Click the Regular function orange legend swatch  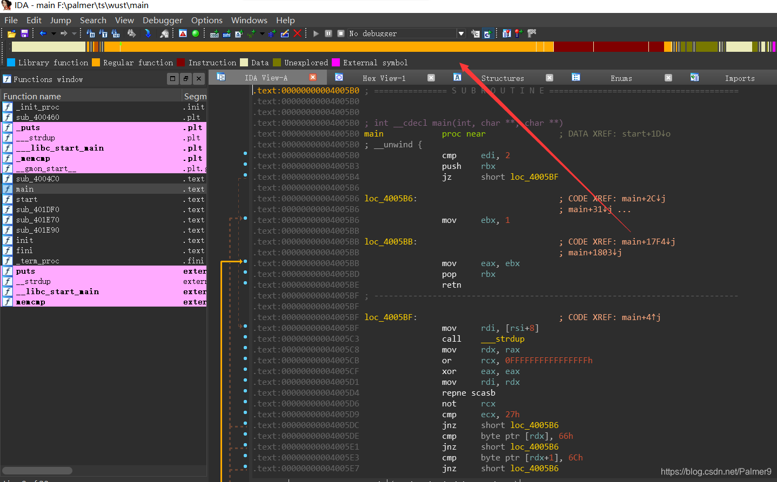[x=96, y=63]
